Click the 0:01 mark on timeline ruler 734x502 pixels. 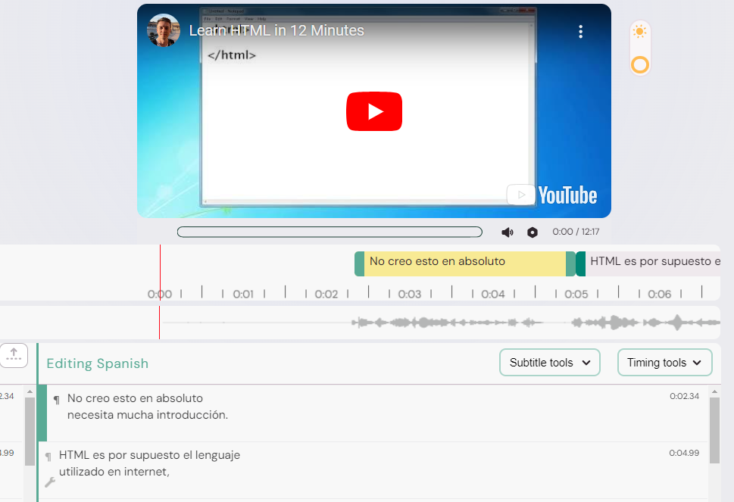click(243, 294)
